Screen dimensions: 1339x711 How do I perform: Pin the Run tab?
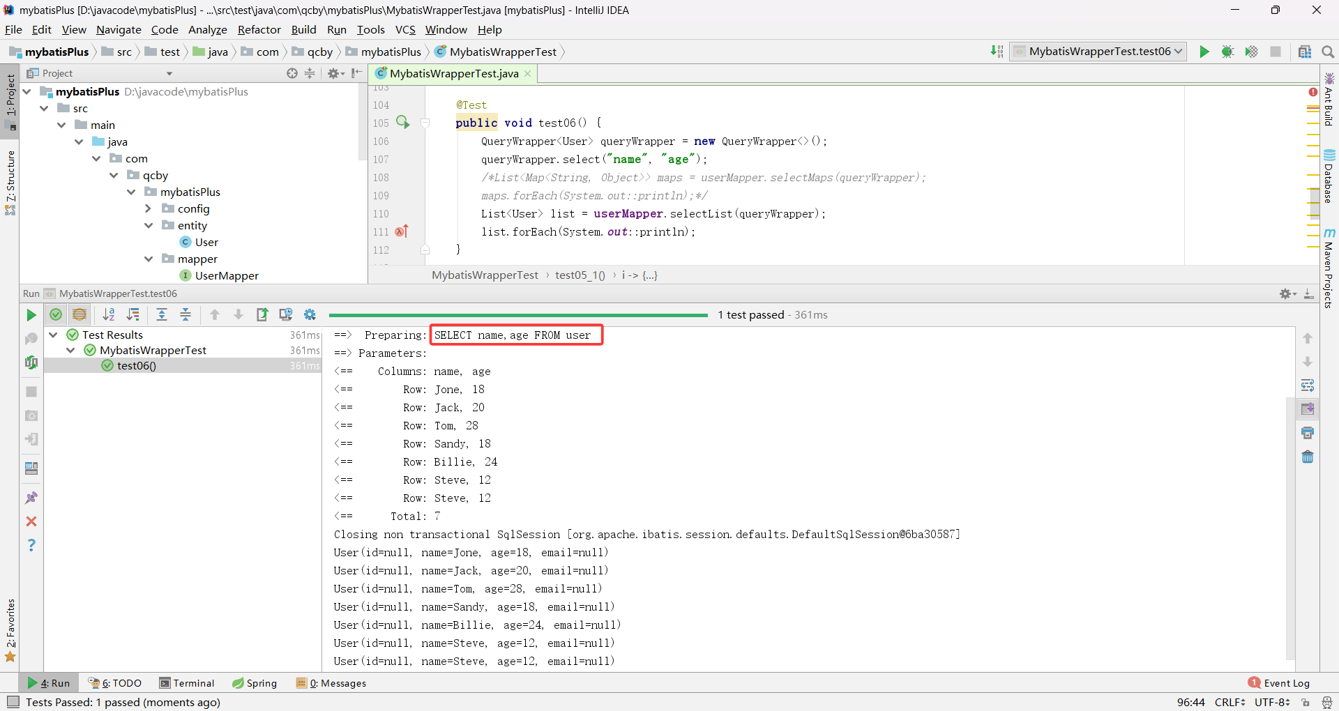coord(31,498)
